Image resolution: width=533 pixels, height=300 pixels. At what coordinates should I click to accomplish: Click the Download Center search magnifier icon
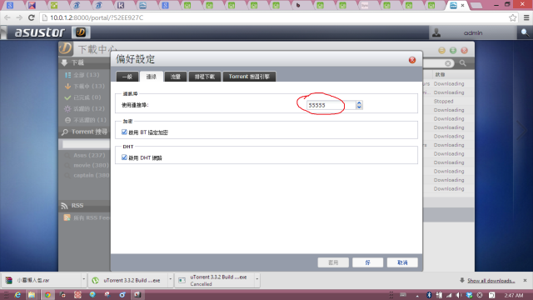(463, 63)
